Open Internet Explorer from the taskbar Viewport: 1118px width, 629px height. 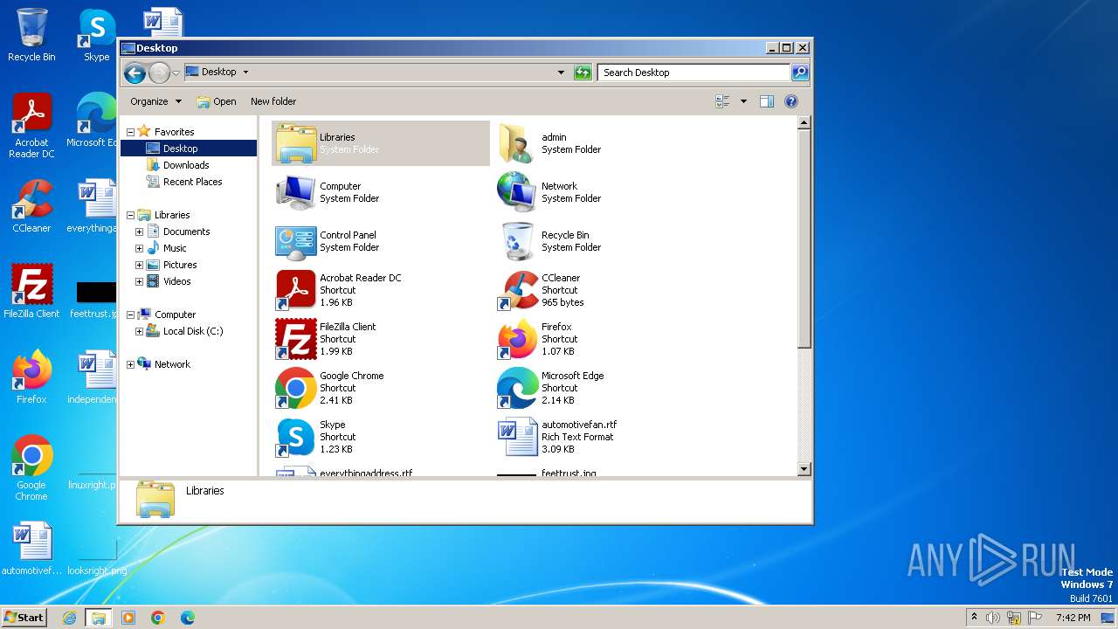click(x=70, y=618)
